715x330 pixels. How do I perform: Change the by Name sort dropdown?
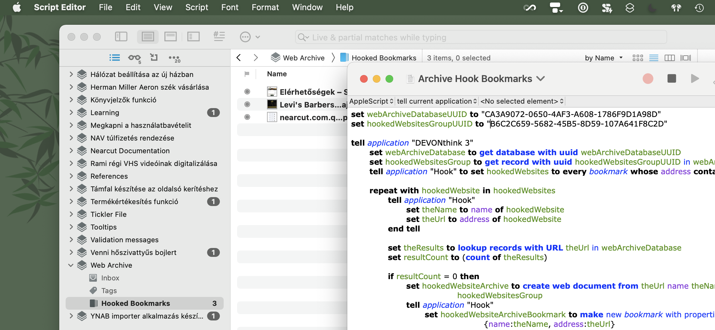pyautogui.click(x=604, y=58)
